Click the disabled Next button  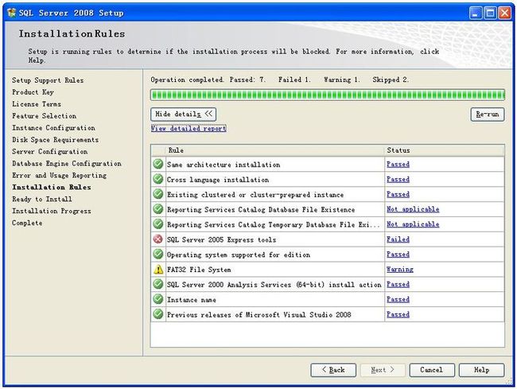point(383,370)
